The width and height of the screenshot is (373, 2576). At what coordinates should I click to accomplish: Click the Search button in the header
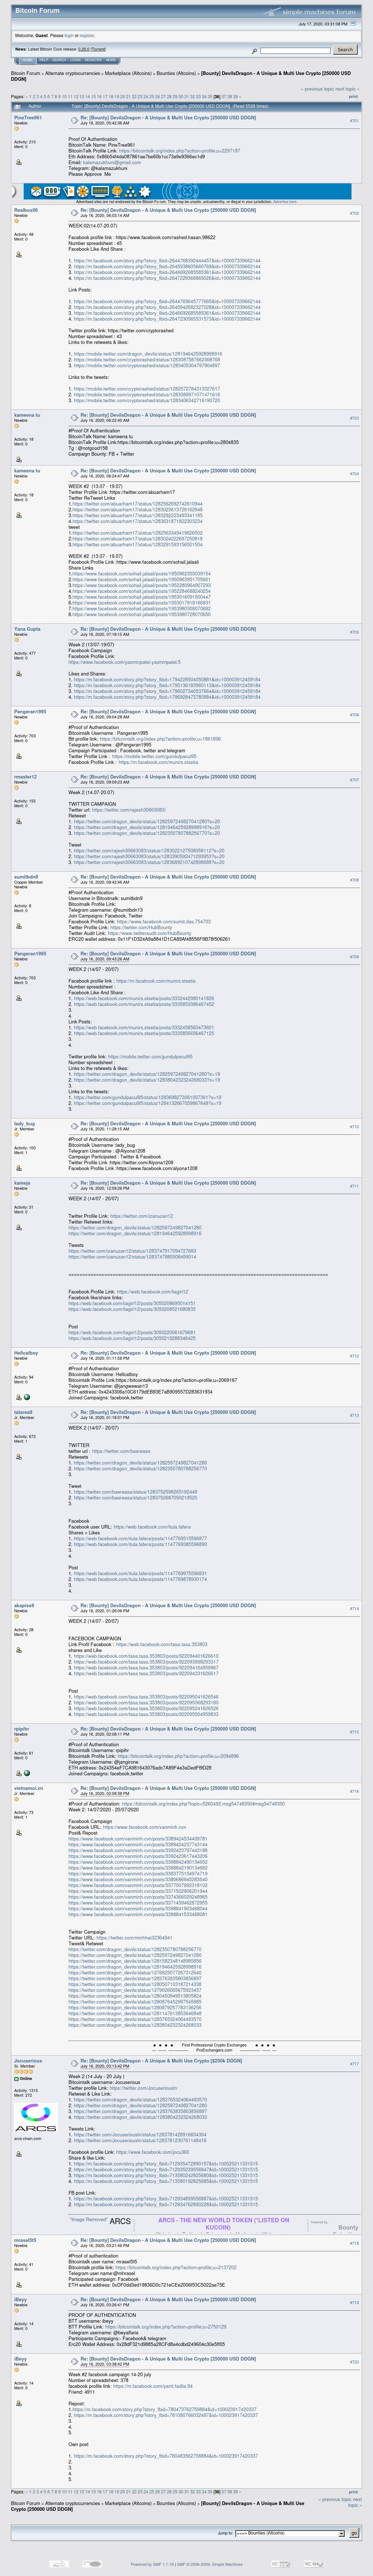coord(345,50)
